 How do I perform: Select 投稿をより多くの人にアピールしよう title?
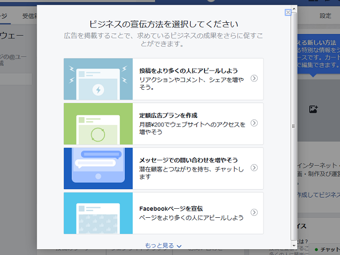(x=188, y=71)
